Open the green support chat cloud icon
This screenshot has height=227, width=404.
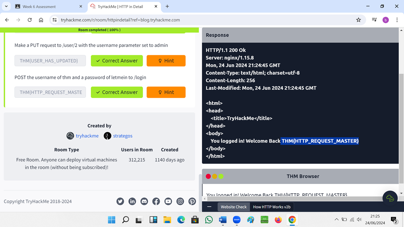click(x=390, y=197)
